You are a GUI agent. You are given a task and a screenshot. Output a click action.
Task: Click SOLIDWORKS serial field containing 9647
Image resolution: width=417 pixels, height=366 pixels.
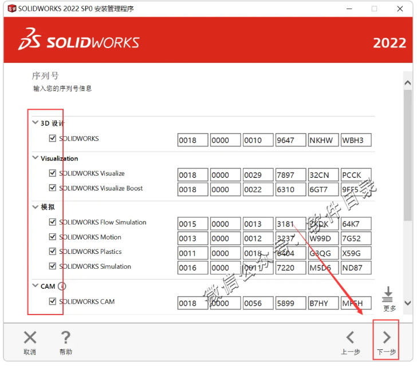click(x=290, y=140)
